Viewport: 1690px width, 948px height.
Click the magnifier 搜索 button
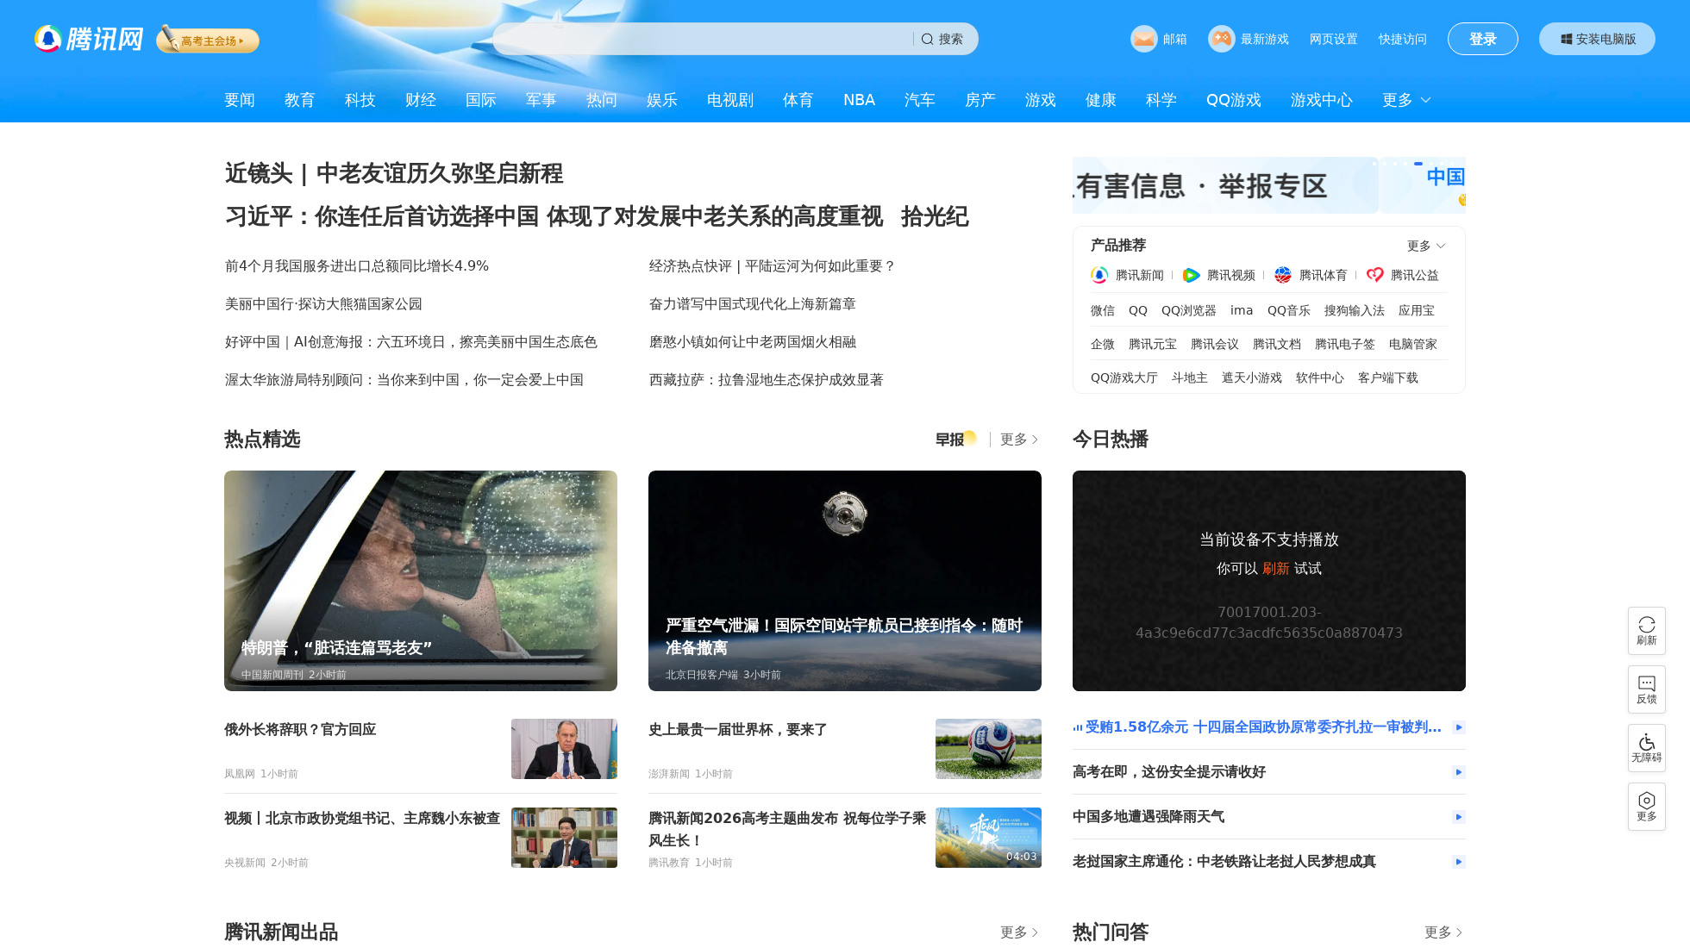pyautogui.click(x=942, y=39)
